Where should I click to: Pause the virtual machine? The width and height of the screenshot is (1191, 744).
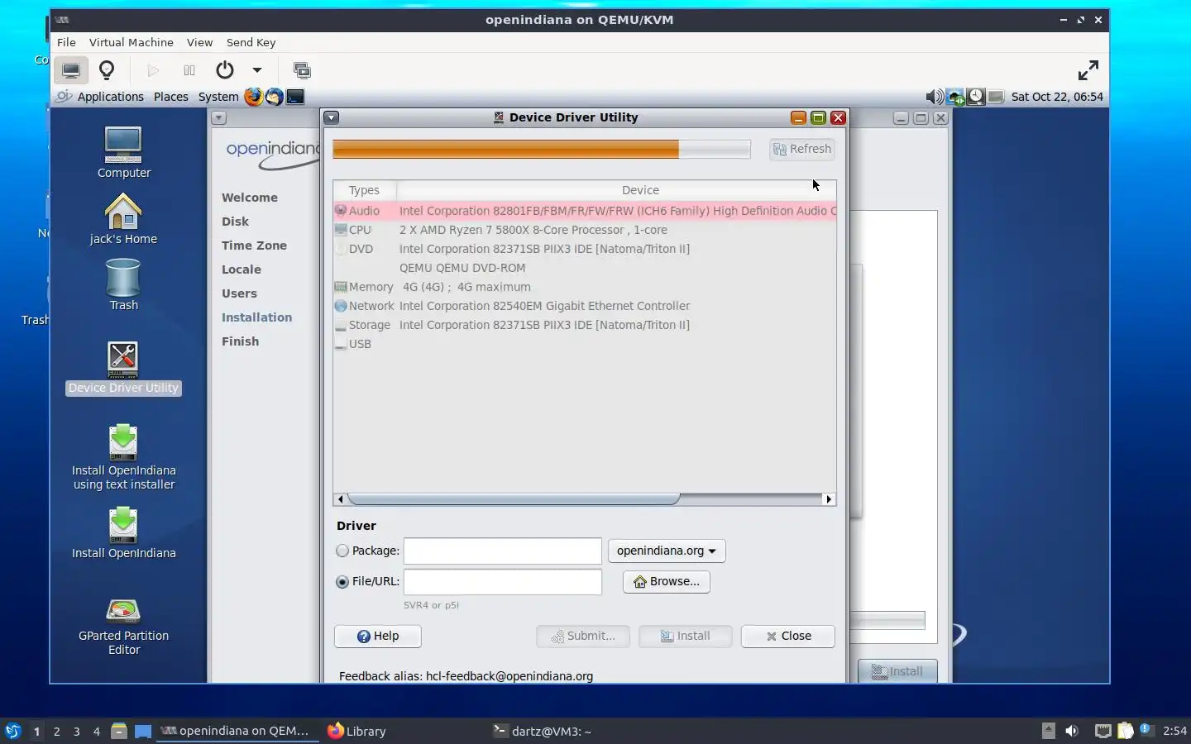click(189, 70)
